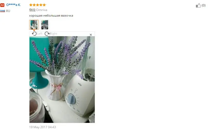Click the review text about the vase

[51, 16]
